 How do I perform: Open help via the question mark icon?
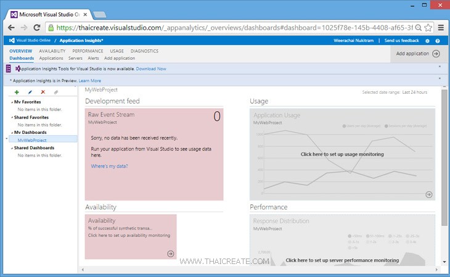[438, 41]
